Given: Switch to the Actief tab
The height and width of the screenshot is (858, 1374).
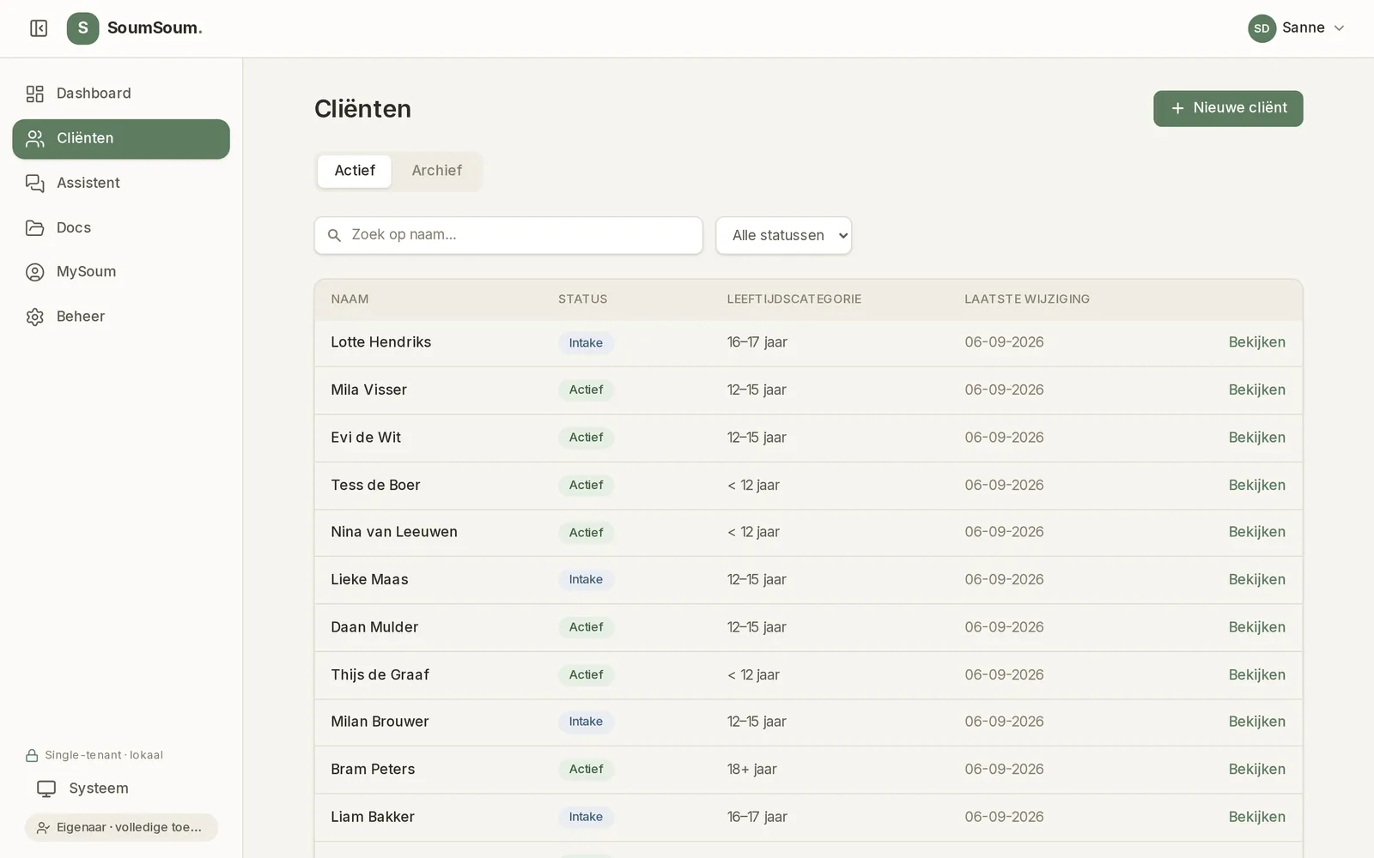Looking at the screenshot, I should tap(355, 171).
